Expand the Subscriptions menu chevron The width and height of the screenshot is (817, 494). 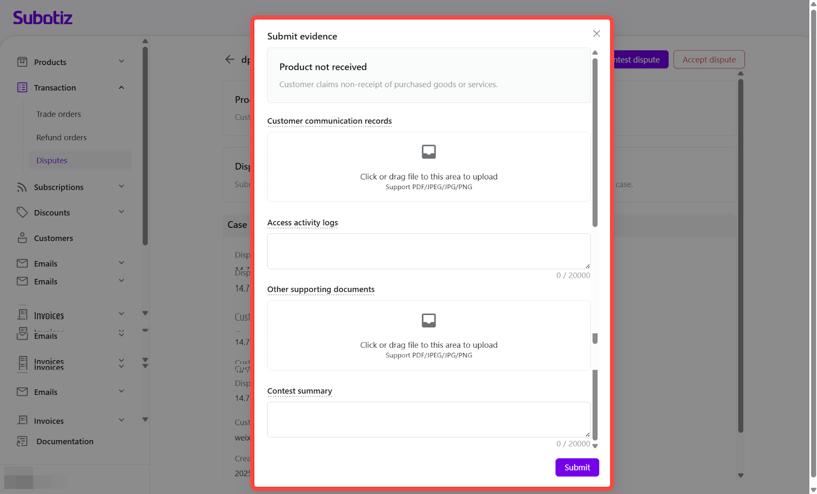pos(122,187)
